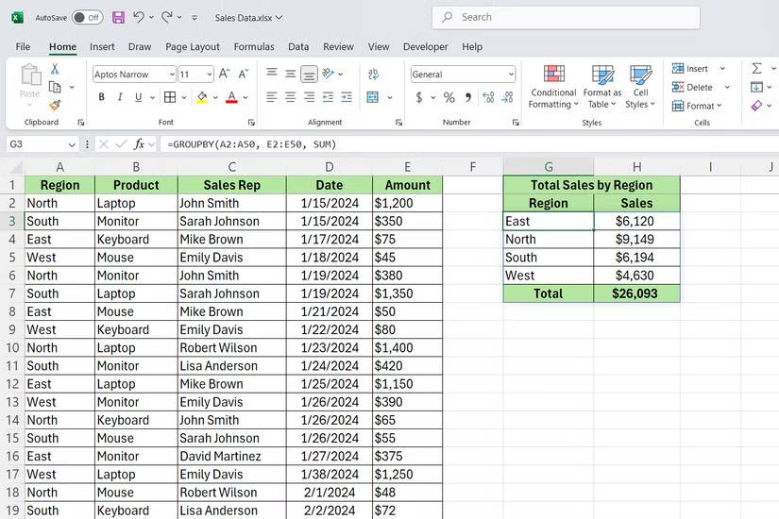The image size is (779, 519).
Task: Increase font size with larger A icon
Action: (x=224, y=74)
